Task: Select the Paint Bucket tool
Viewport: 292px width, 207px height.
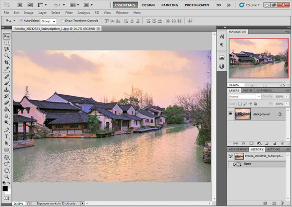Action: [x=6, y=109]
